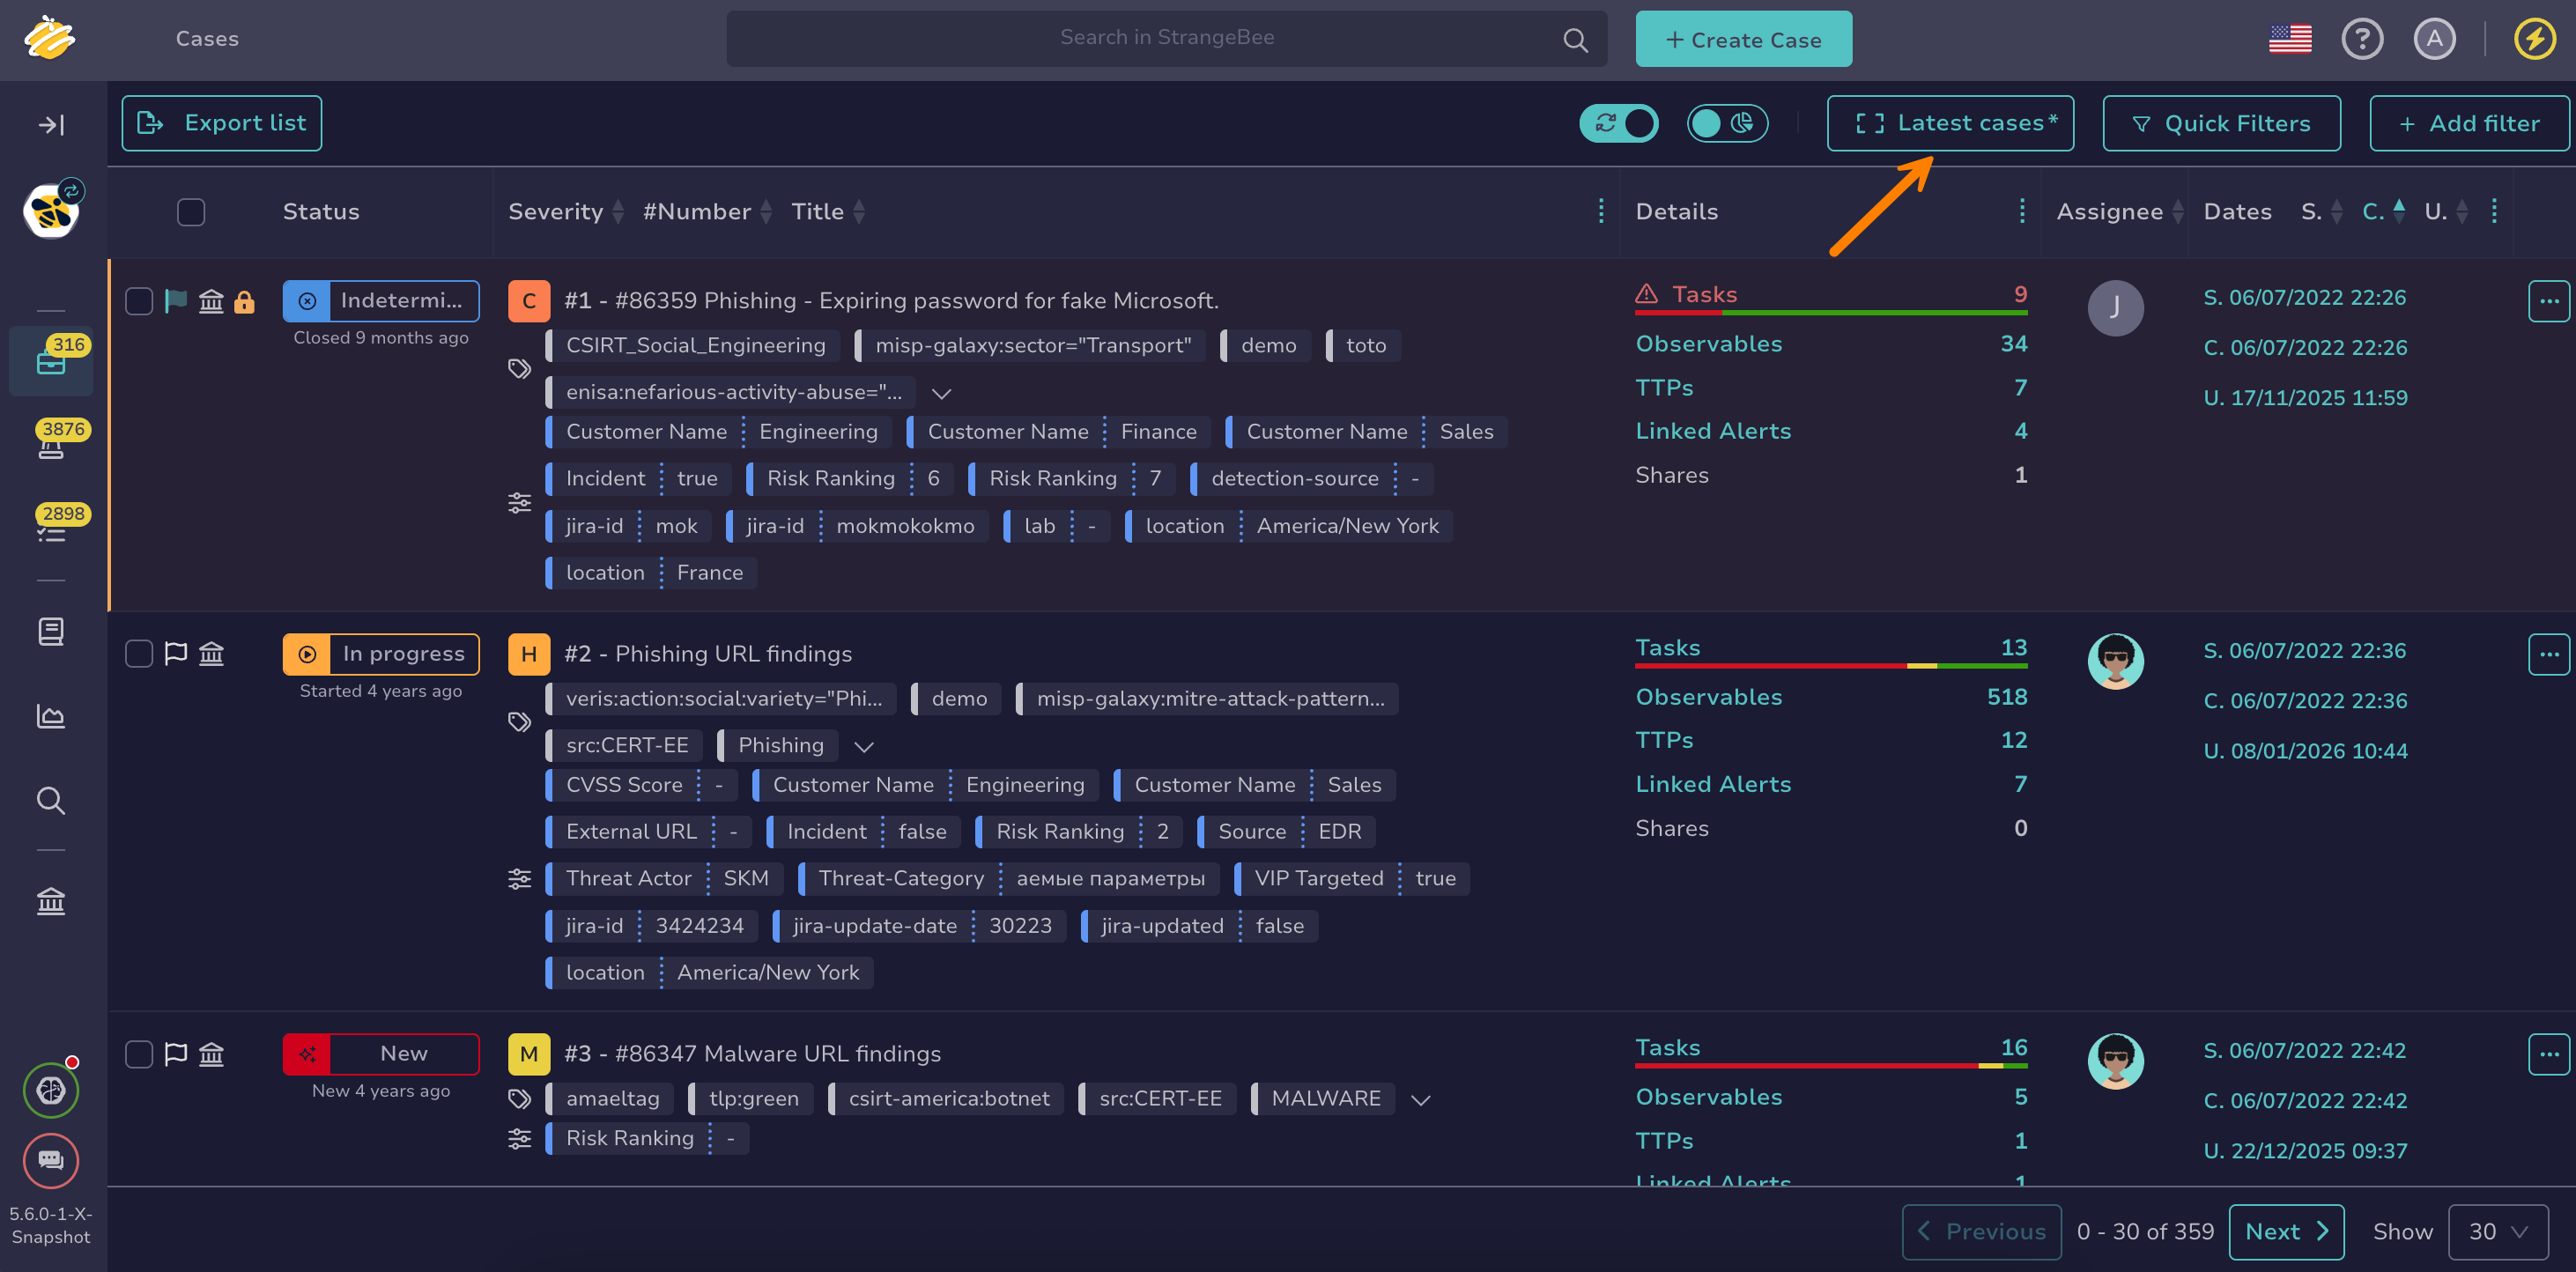Click the sidebar search magnifier icon
The width and height of the screenshot is (2576, 1272).
[x=51, y=801]
